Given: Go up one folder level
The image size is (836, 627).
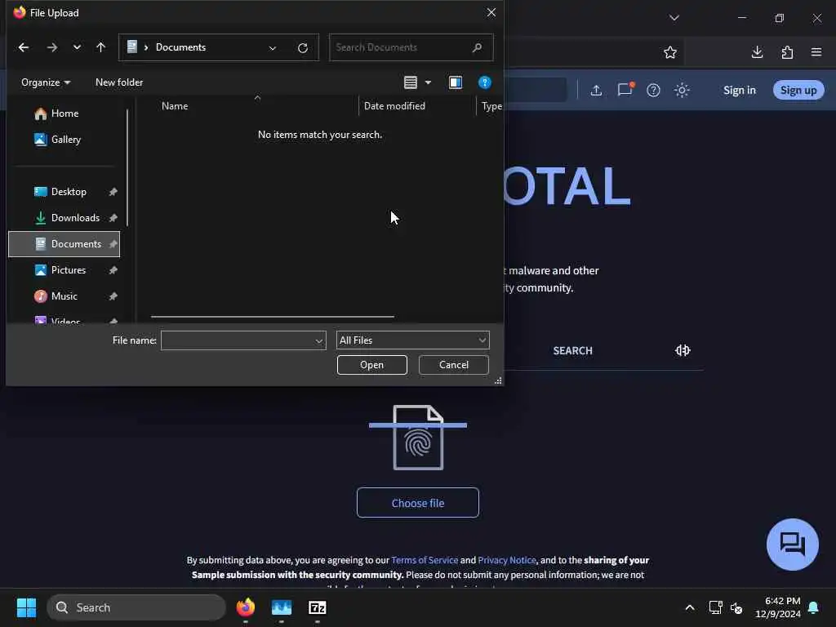Looking at the screenshot, I should pyautogui.click(x=100, y=47).
